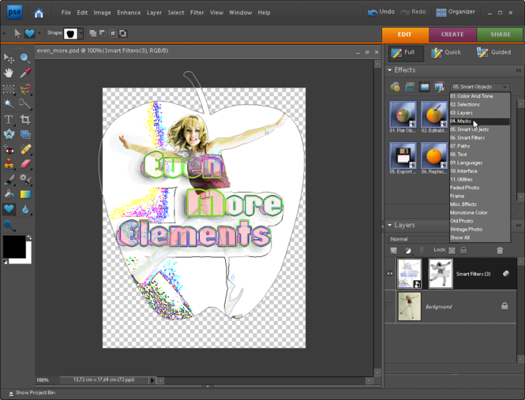
Task: Open the Enhance menu
Action: pyautogui.click(x=129, y=13)
